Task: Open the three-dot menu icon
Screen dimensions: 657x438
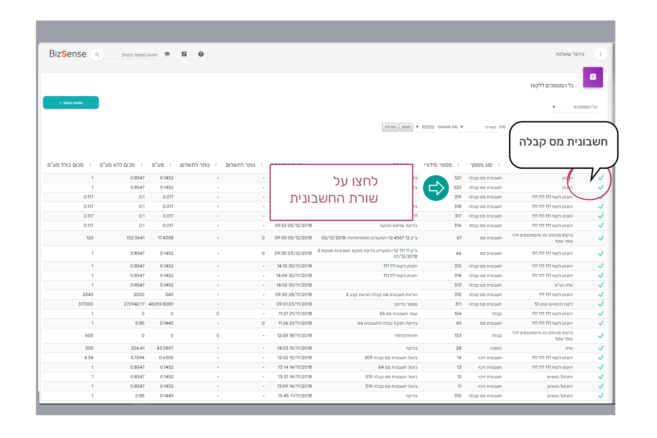Action: [x=601, y=54]
